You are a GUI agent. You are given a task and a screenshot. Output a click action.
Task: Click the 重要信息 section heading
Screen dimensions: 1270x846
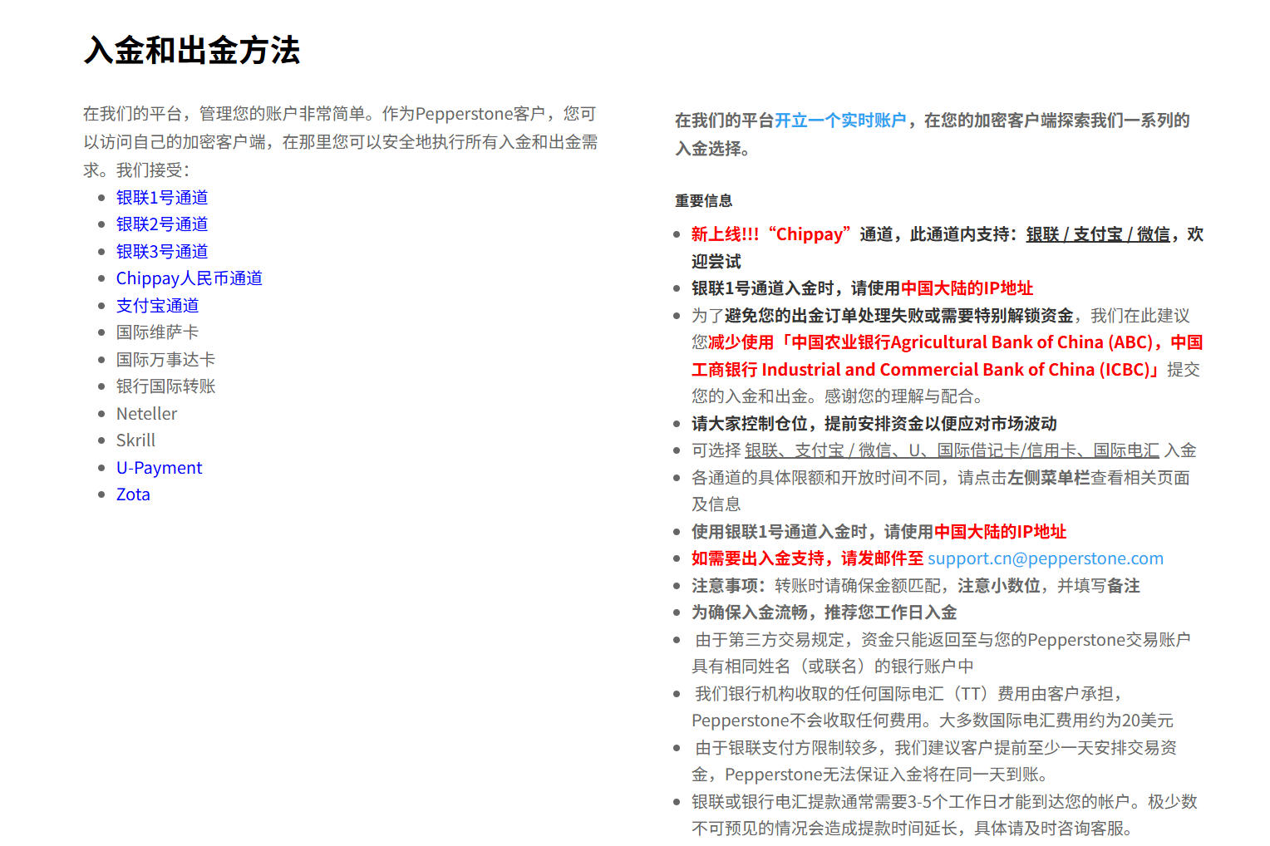(703, 200)
